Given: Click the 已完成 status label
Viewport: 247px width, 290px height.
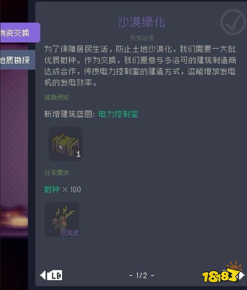Looking at the screenshot, I should (x=70, y=233).
